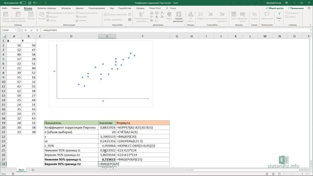Select the cell with formula =ФИШЕР(E20)
The image size is (313, 176).
[143, 137]
